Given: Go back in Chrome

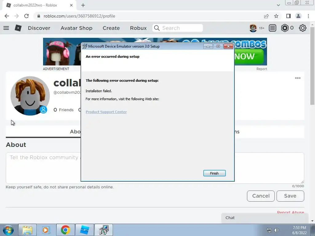Looking at the screenshot, I should pyautogui.click(x=7, y=16).
